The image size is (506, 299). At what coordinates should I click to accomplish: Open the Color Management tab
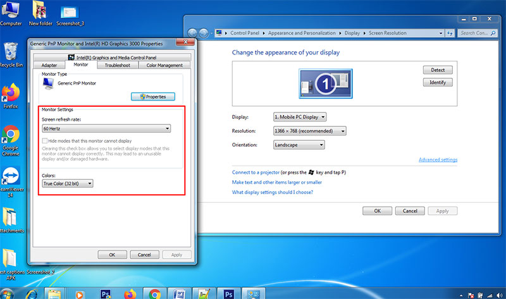(164, 65)
